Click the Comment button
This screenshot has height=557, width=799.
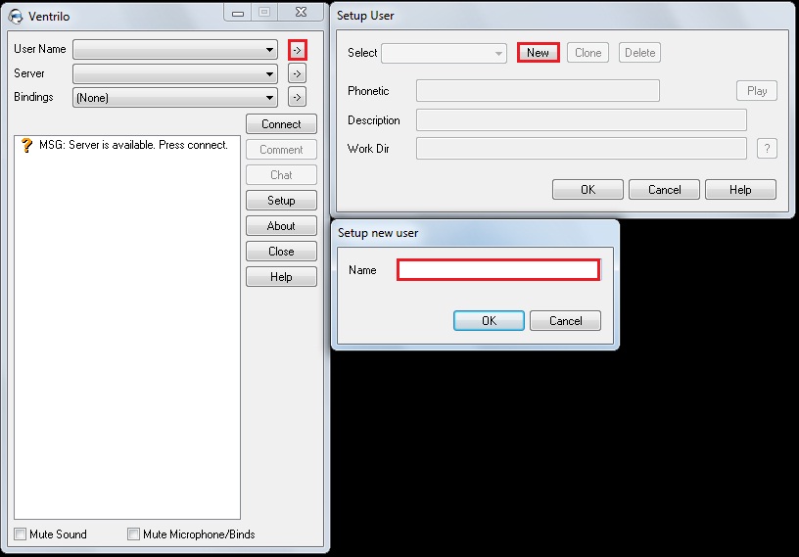click(281, 150)
